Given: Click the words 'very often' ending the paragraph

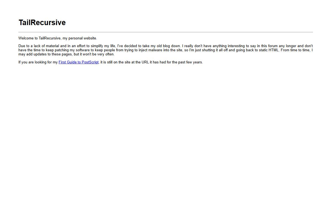Looking at the screenshot, I should click(105, 54).
